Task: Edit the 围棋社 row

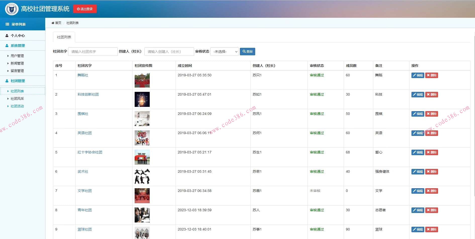Action: click(417, 114)
